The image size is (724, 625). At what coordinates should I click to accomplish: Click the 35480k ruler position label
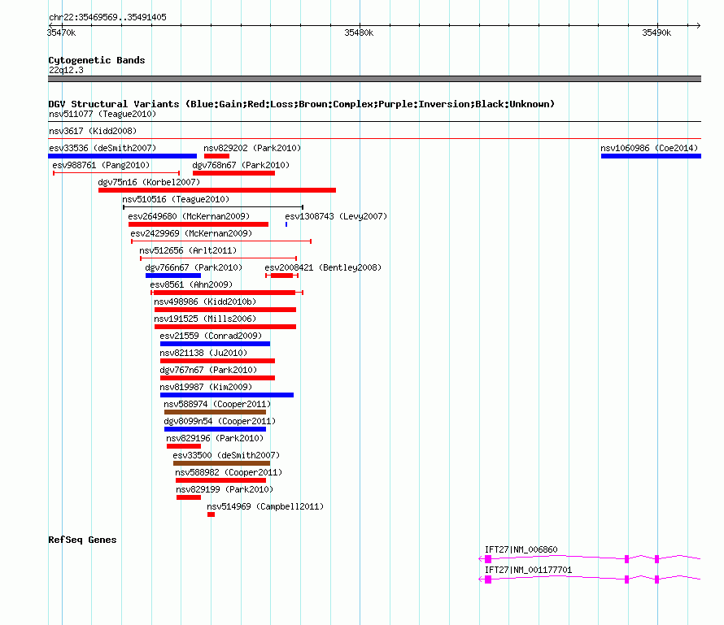click(x=359, y=33)
